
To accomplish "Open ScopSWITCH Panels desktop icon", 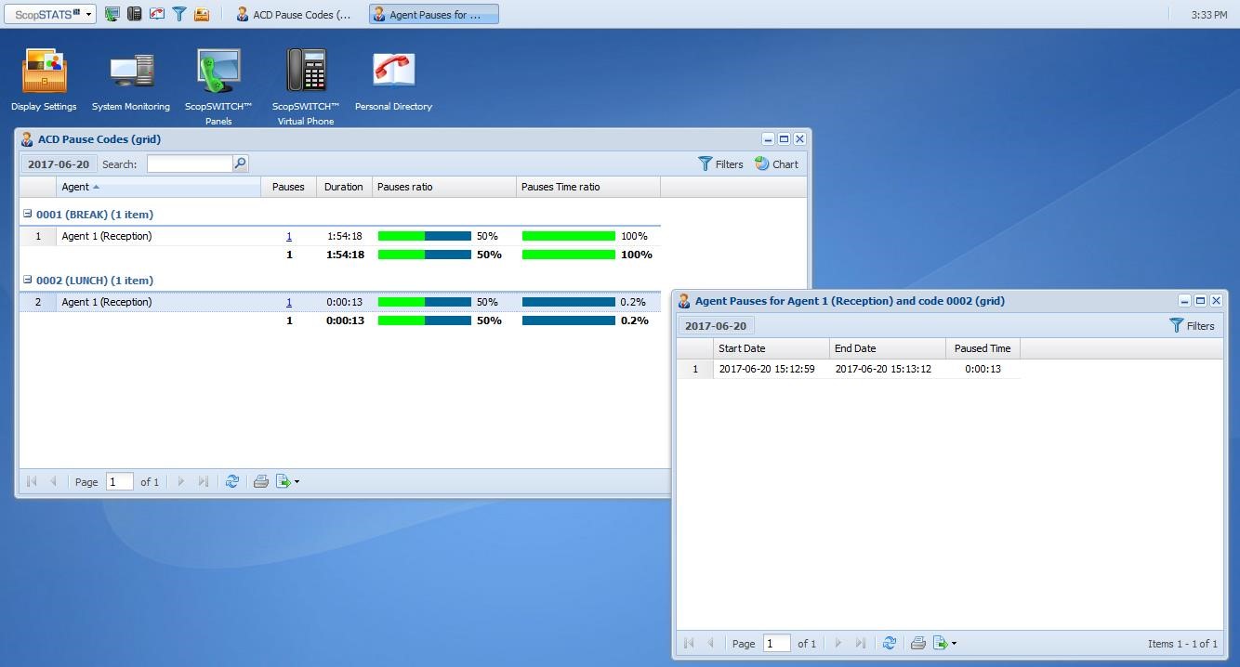I will (218, 86).
